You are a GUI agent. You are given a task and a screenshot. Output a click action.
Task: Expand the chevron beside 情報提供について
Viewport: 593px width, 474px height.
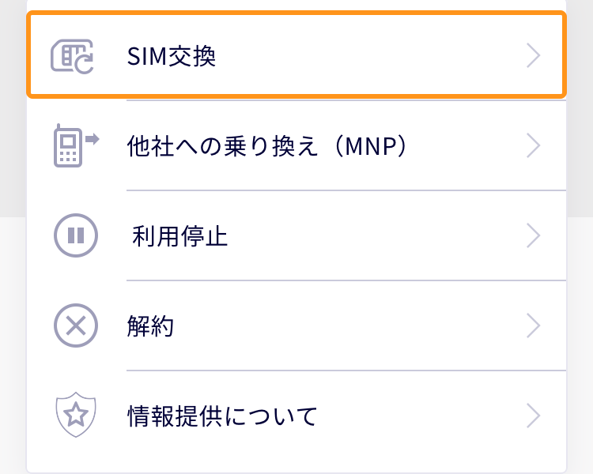click(533, 416)
